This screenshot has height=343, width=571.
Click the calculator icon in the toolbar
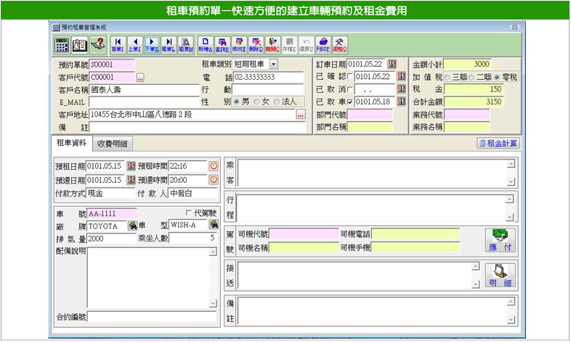[x=62, y=44]
